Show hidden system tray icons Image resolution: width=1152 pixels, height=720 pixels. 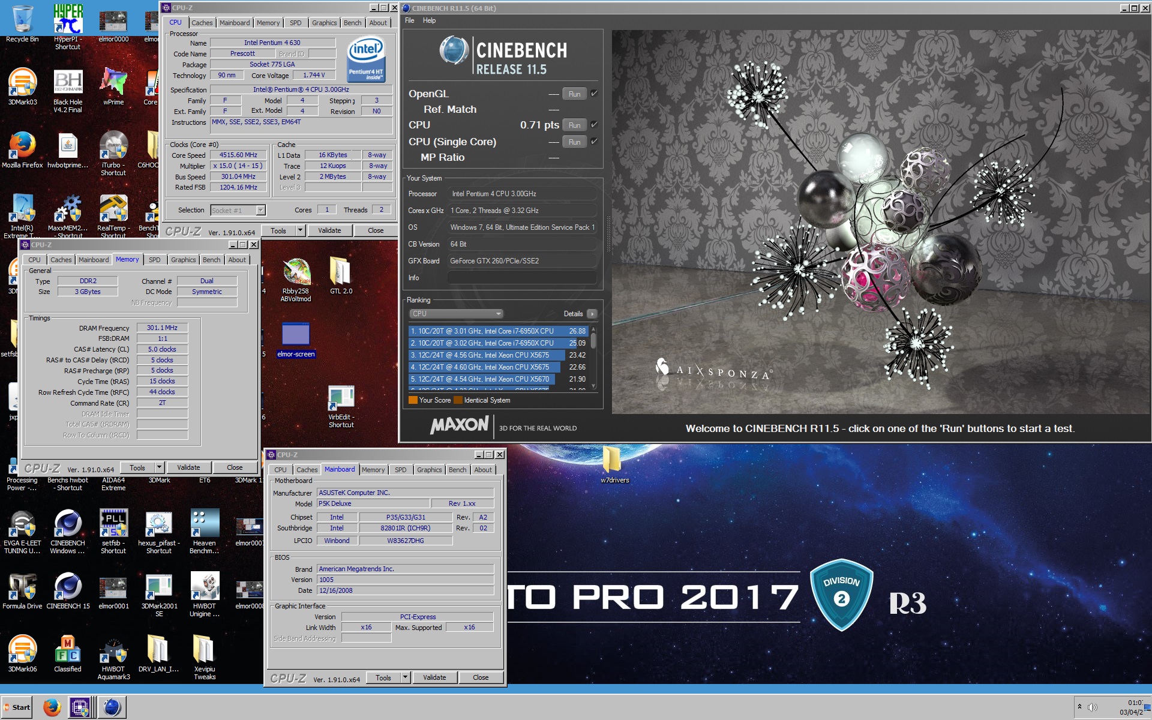point(1079,706)
